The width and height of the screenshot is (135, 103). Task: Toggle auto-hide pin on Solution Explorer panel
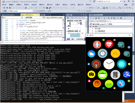[x=130, y=15]
